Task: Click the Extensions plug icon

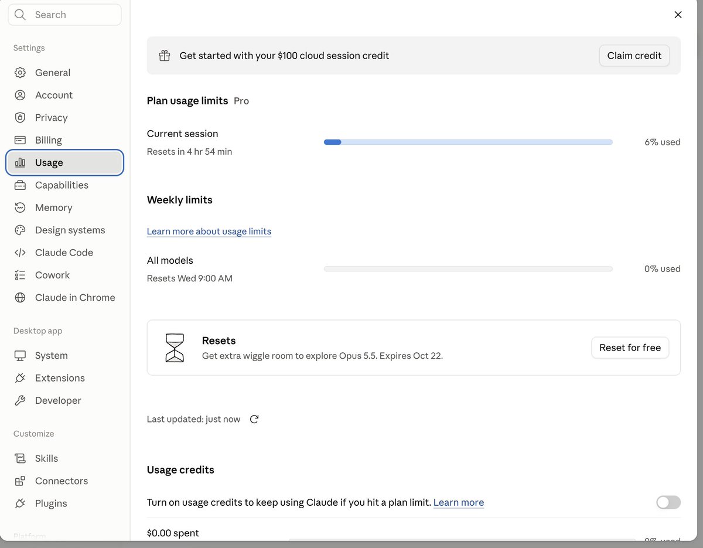Action: point(20,378)
